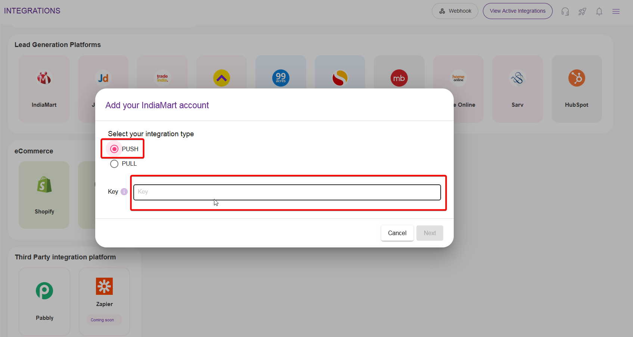
Task: Open the hamburger menu icon
Action: click(616, 12)
